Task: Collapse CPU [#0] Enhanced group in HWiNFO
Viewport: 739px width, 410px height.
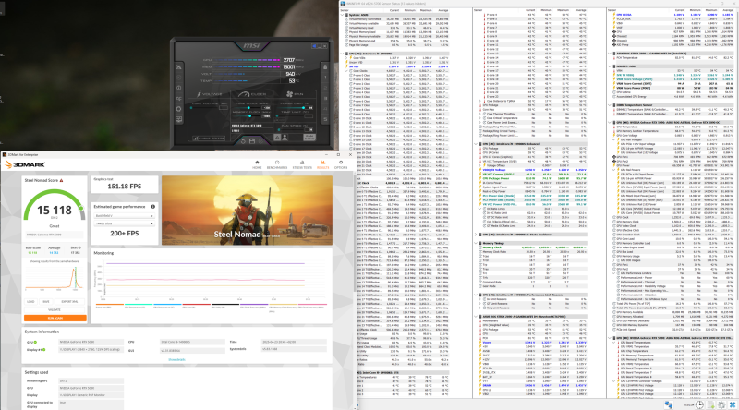Action: click(476, 144)
